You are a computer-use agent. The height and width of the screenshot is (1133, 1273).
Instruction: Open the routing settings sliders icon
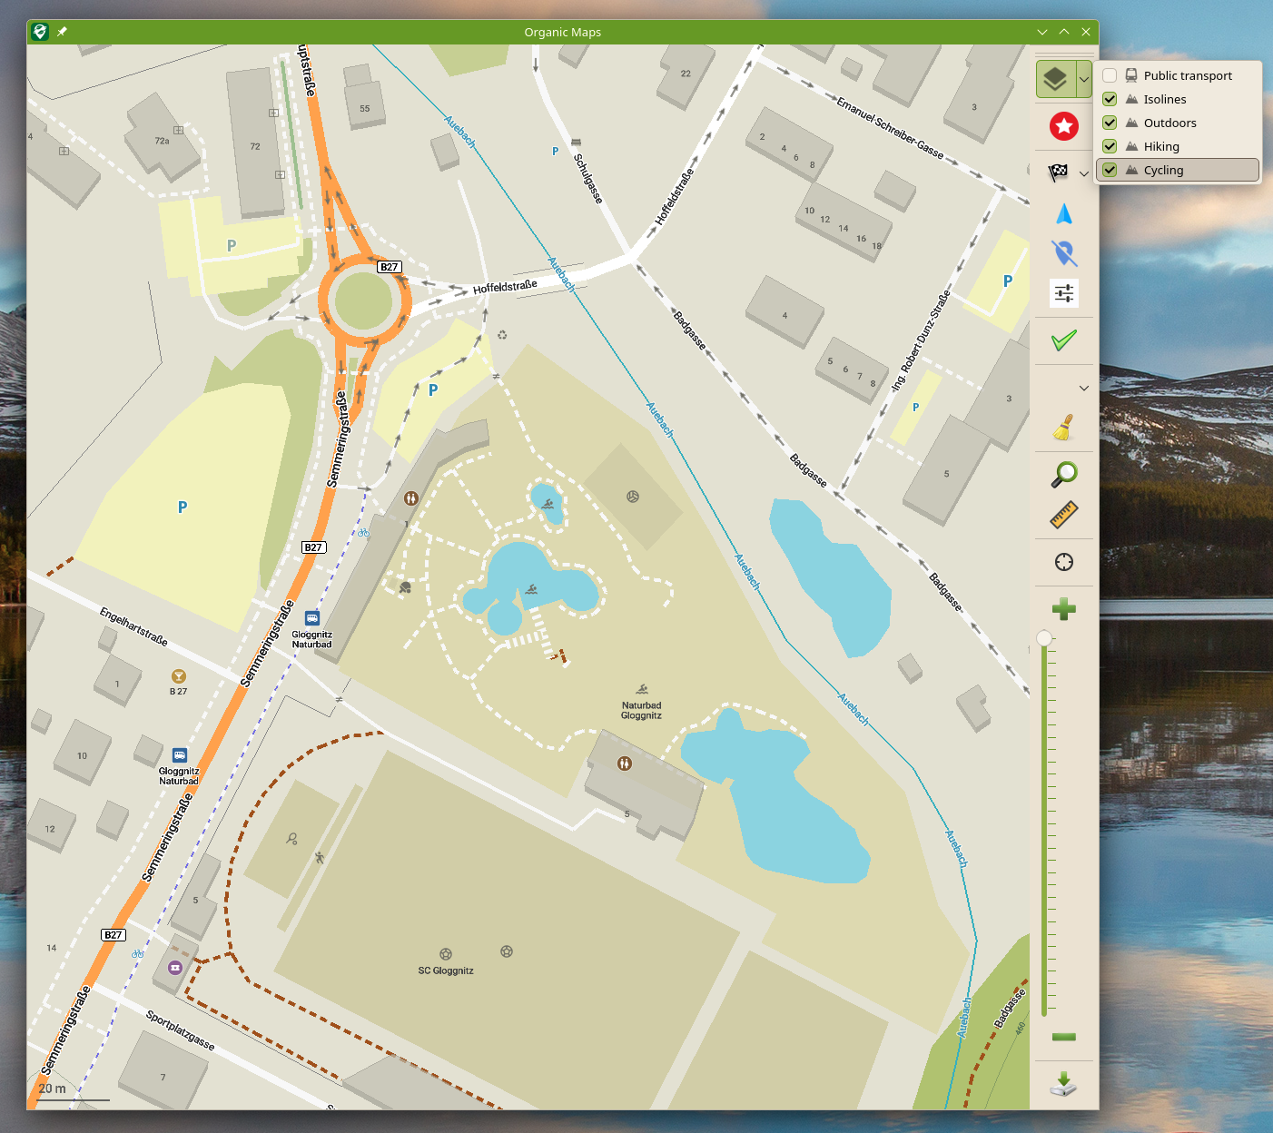[x=1064, y=293]
